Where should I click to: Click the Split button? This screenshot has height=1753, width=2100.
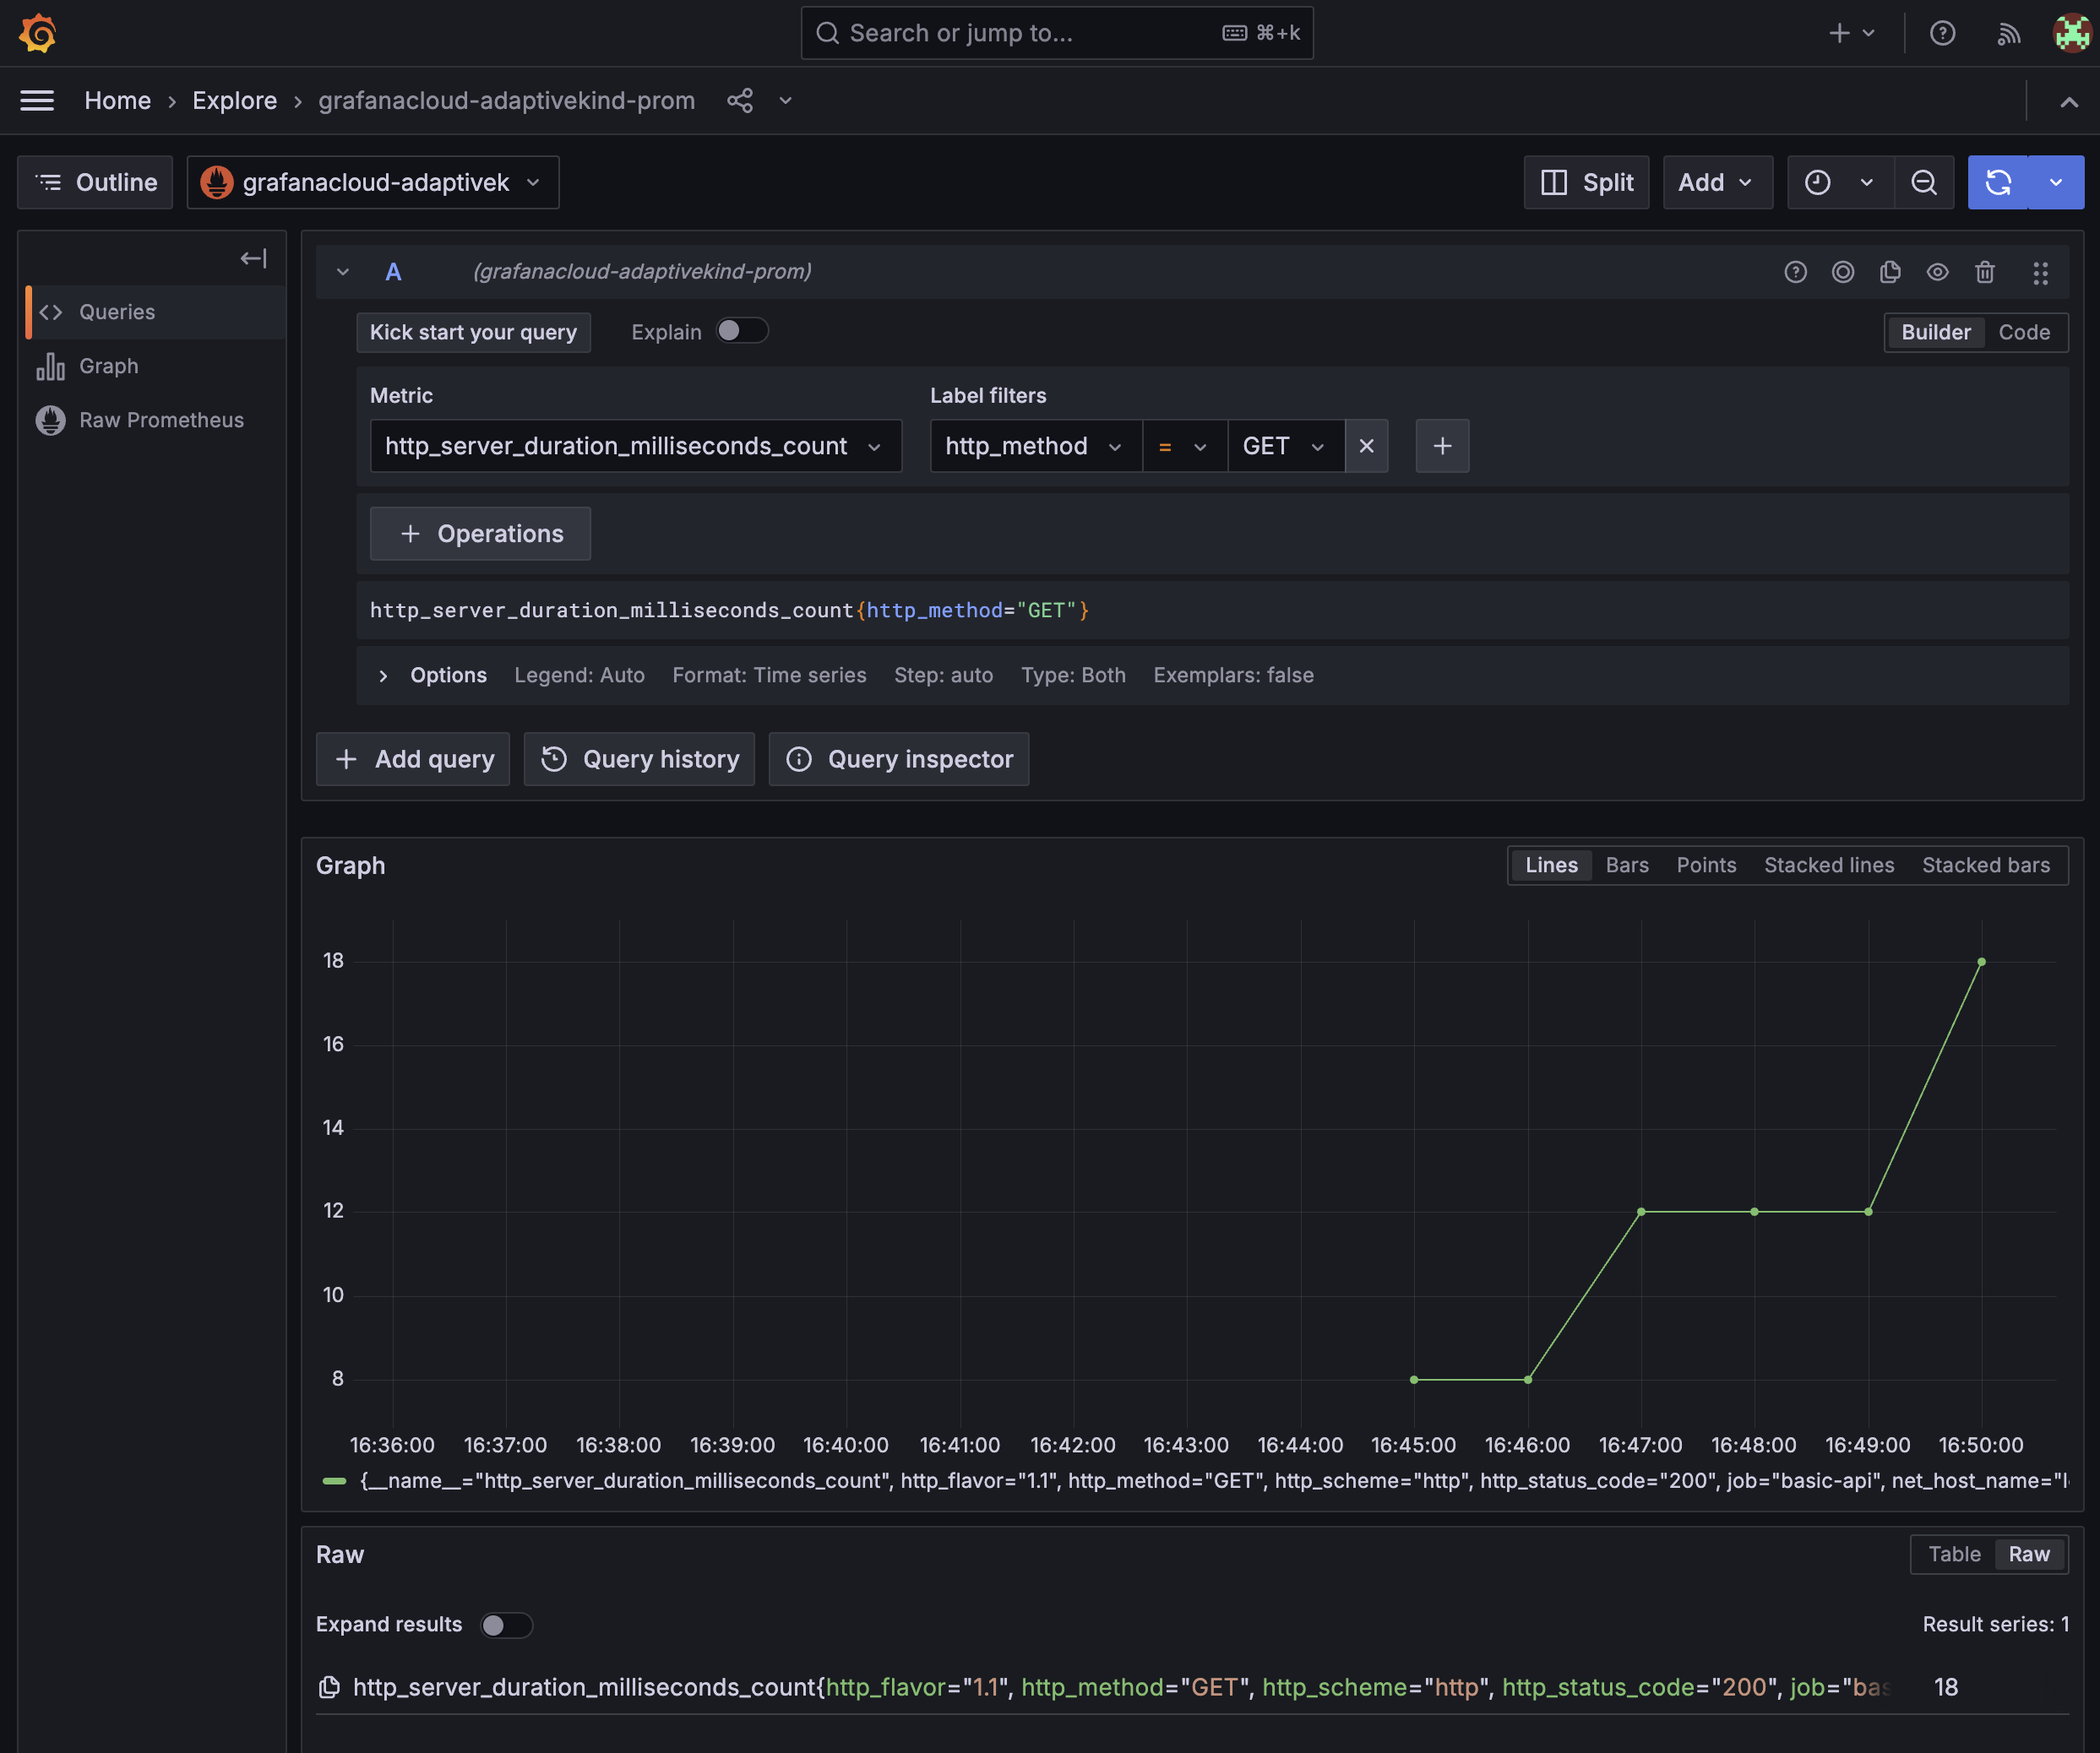[1587, 182]
